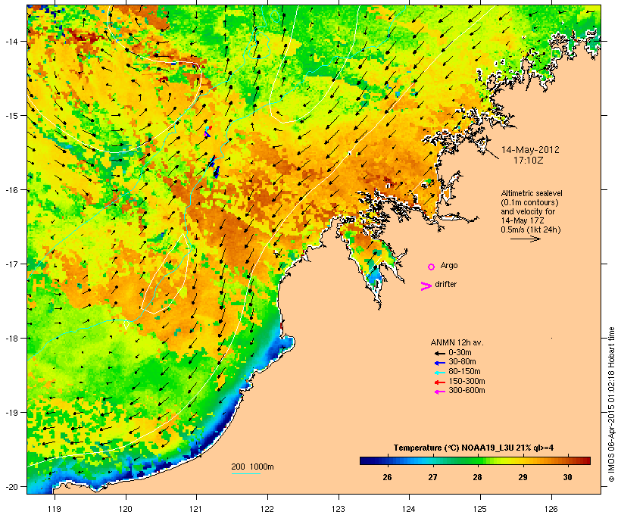The width and height of the screenshot is (621, 515).
Task: Click latitude axis label -17
Action: (x=10, y=264)
